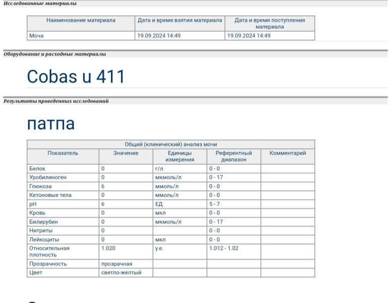
Task: Select the 'Уробилиноген' row label
Action: (48, 178)
